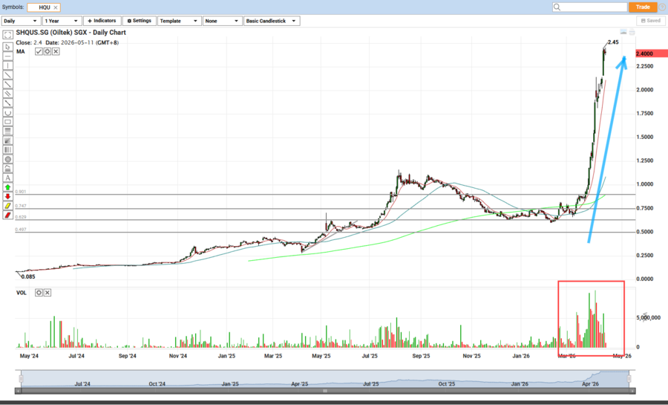Click the orange Trade button
The height and width of the screenshot is (405, 668).
coord(643,7)
